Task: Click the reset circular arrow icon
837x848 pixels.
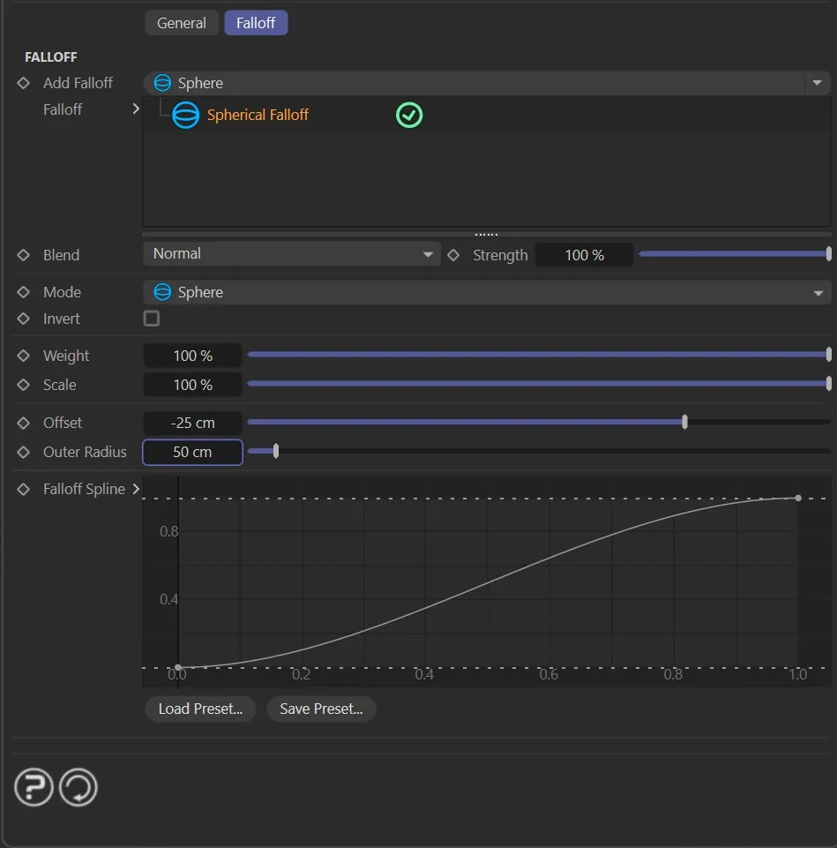Action: 78,786
